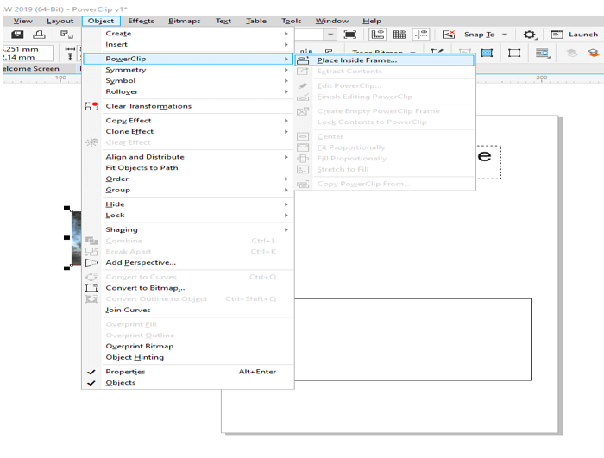Screen dimensions: 604x458
Task: Expand the Create submenu
Action: point(188,34)
